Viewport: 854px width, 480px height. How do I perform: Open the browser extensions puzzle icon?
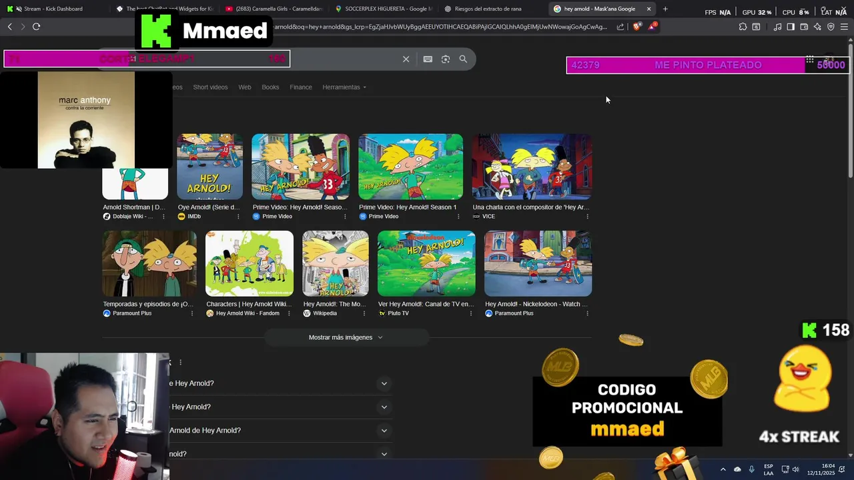[x=743, y=27]
